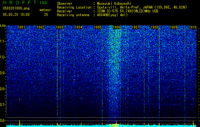Screen dimensions: 200x127
Task: Click the meteor label
Action: (x=45, y=10)
